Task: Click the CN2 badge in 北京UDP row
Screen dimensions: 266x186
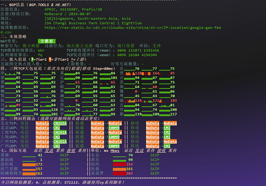Action: (x=57, y=128)
